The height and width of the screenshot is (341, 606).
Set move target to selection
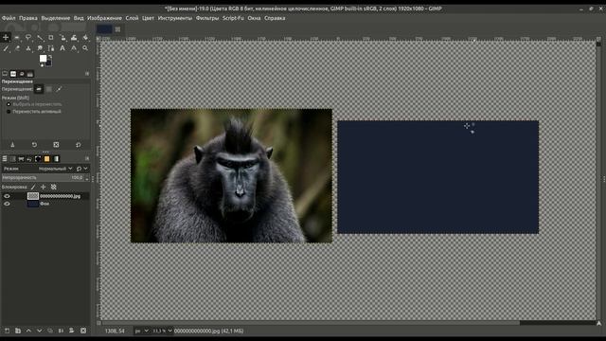(48, 89)
